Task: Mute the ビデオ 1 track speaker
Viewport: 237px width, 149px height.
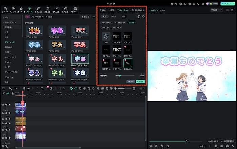Action: pos(6,138)
